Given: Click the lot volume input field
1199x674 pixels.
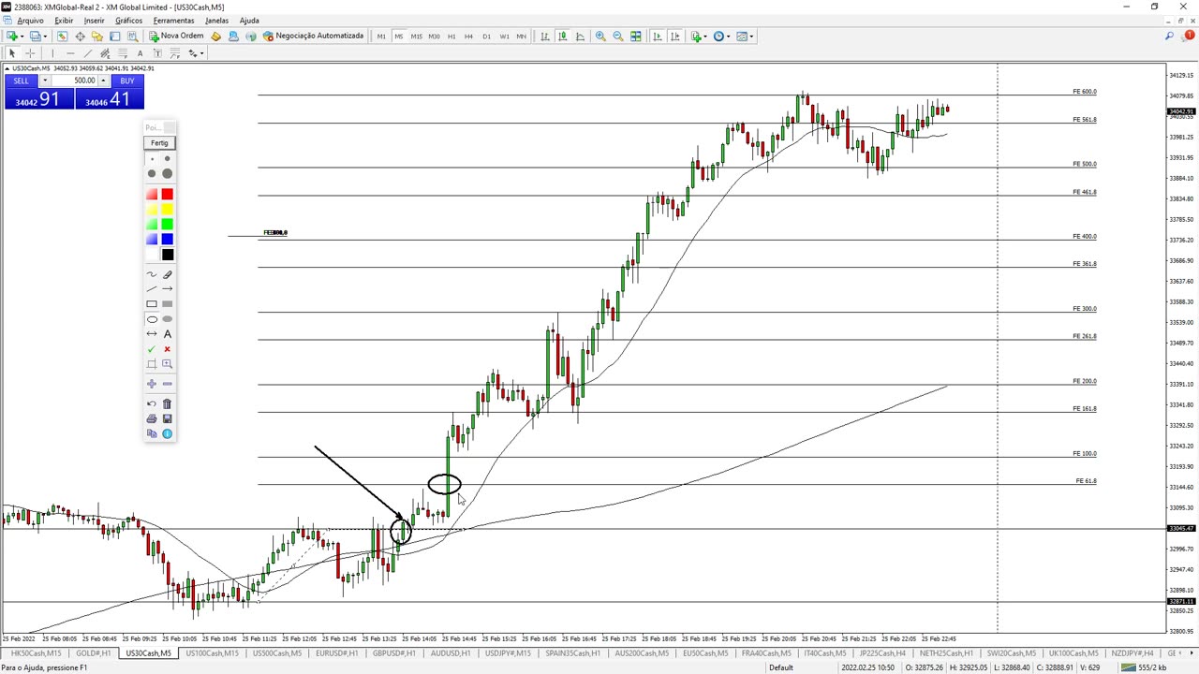Looking at the screenshot, I should (x=74, y=81).
